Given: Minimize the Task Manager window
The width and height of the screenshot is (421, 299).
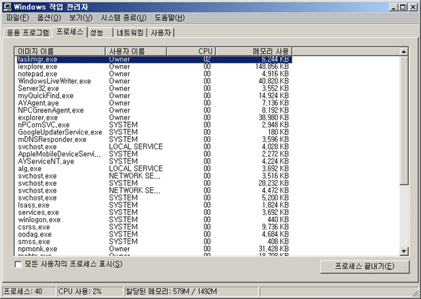Looking at the screenshot, I should pyautogui.click(x=393, y=7).
